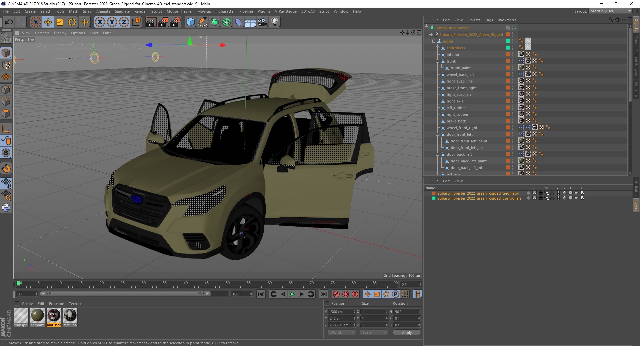Play the animation forward
This screenshot has height=346, width=640.
pyautogui.click(x=292, y=294)
